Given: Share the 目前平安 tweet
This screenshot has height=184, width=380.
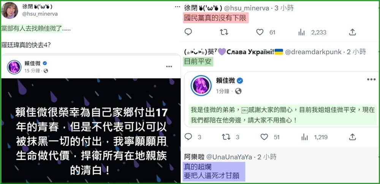Looking at the screenshot, I should pyautogui.click(x=352, y=137).
